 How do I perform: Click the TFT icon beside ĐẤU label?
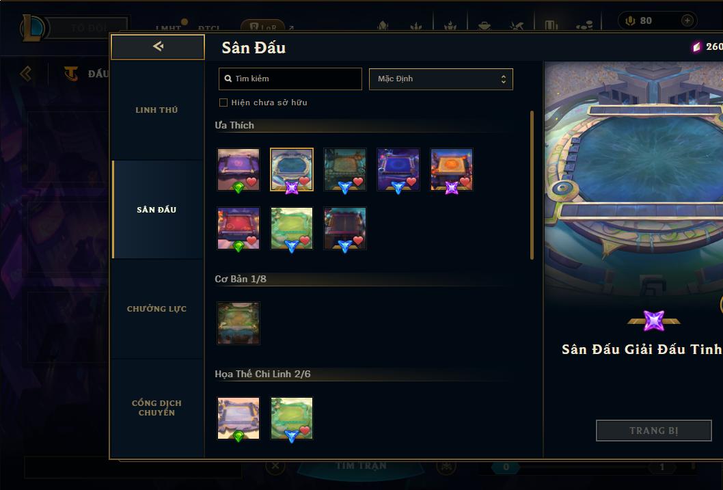click(70, 74)
